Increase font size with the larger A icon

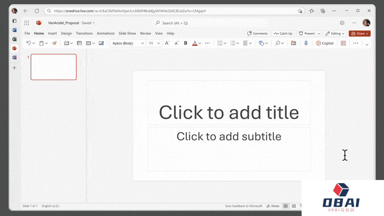click(x=168, y=43)
